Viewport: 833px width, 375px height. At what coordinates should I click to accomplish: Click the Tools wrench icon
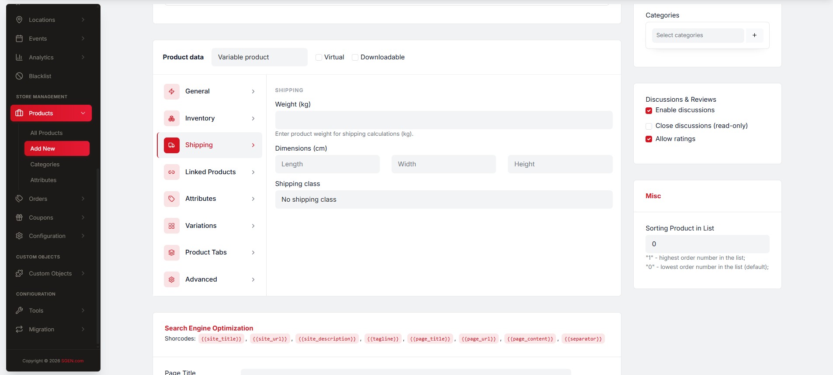19,310
